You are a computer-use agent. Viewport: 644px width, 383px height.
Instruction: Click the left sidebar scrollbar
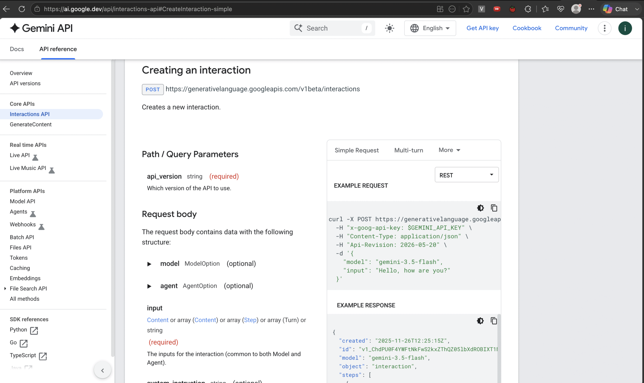pos(112,208)
